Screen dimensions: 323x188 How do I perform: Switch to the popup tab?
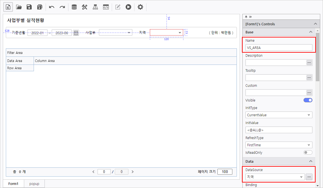34,184
